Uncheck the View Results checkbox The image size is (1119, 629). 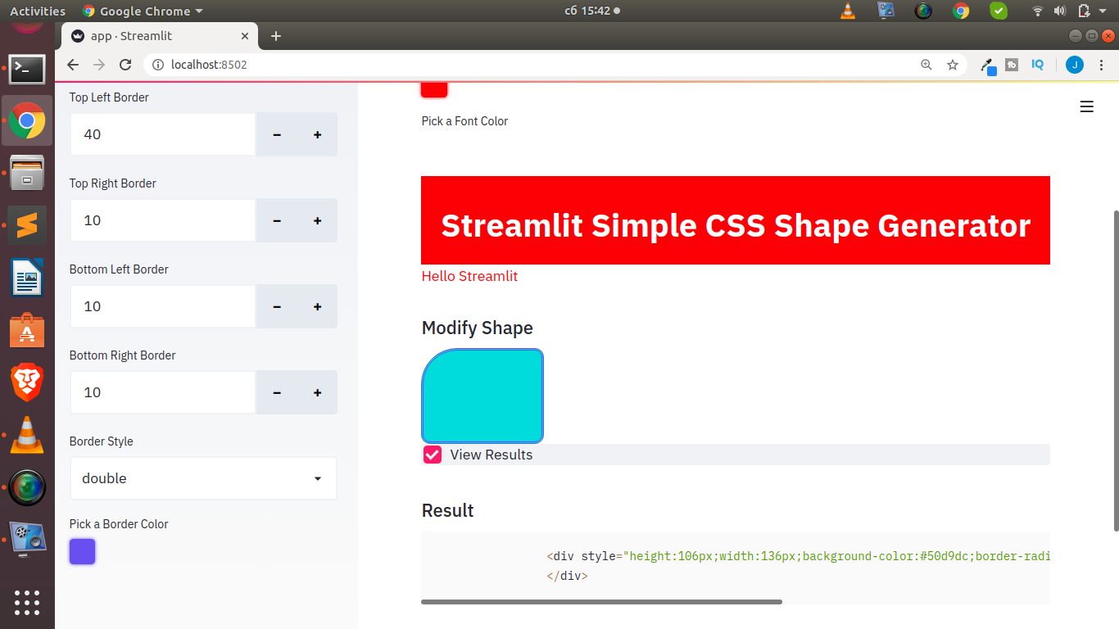[433, 455]
